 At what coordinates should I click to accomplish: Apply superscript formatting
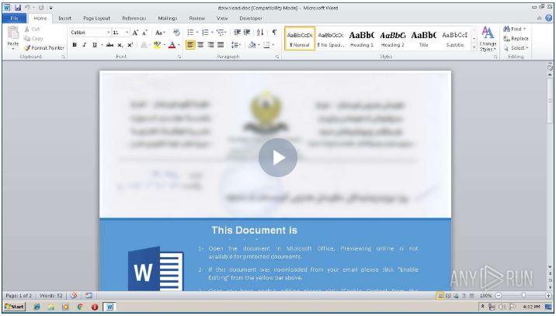click(130, 45)
